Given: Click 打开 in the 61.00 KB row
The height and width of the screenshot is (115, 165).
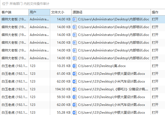Looking at the screenshot, I should click(155, 74).
